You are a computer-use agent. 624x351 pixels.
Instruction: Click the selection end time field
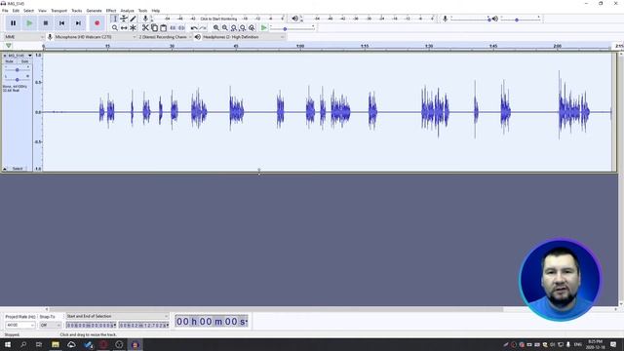coord(143,325)
